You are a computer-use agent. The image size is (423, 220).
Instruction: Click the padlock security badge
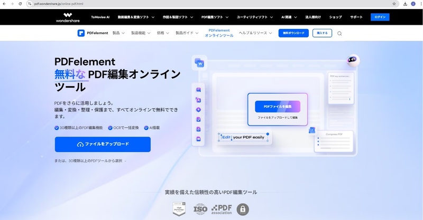(x=243, y=209)
